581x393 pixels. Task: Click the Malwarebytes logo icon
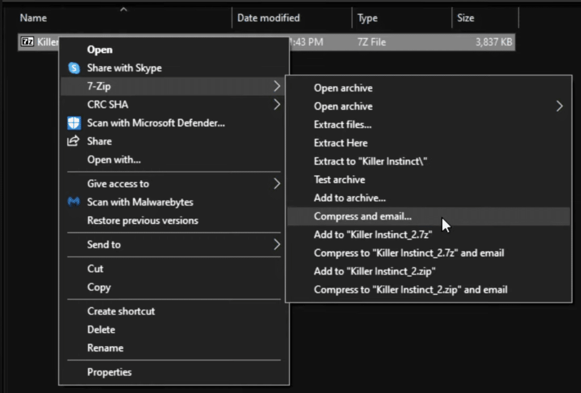[74, 202]
